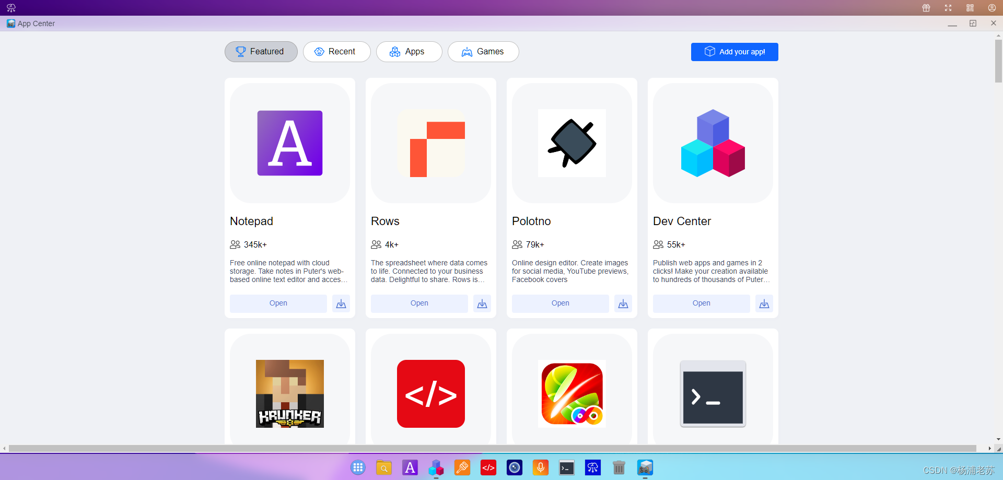Screen dimensions: 1003x480
Task: Click the vertical scrollbar thumb
Action: (998, 61)
